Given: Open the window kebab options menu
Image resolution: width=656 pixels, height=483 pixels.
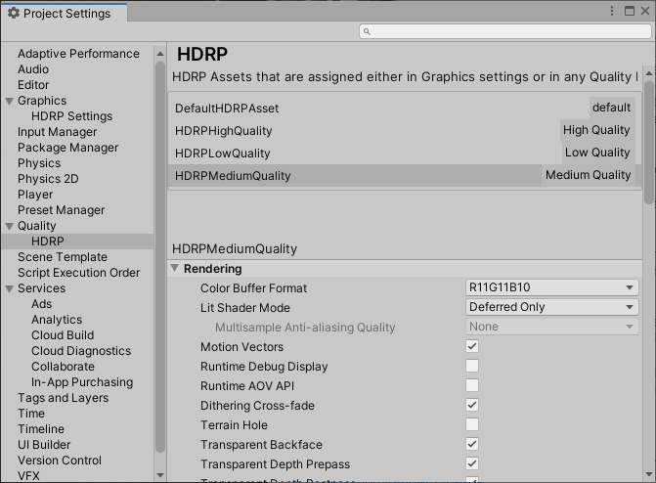Looking at the screenshot, I should (612, 11).
